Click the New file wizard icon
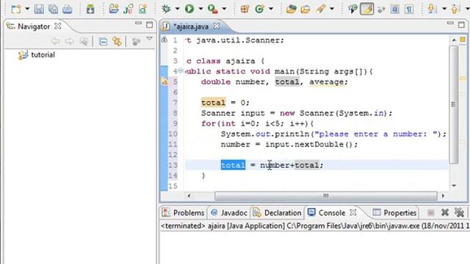 point(15,9)
